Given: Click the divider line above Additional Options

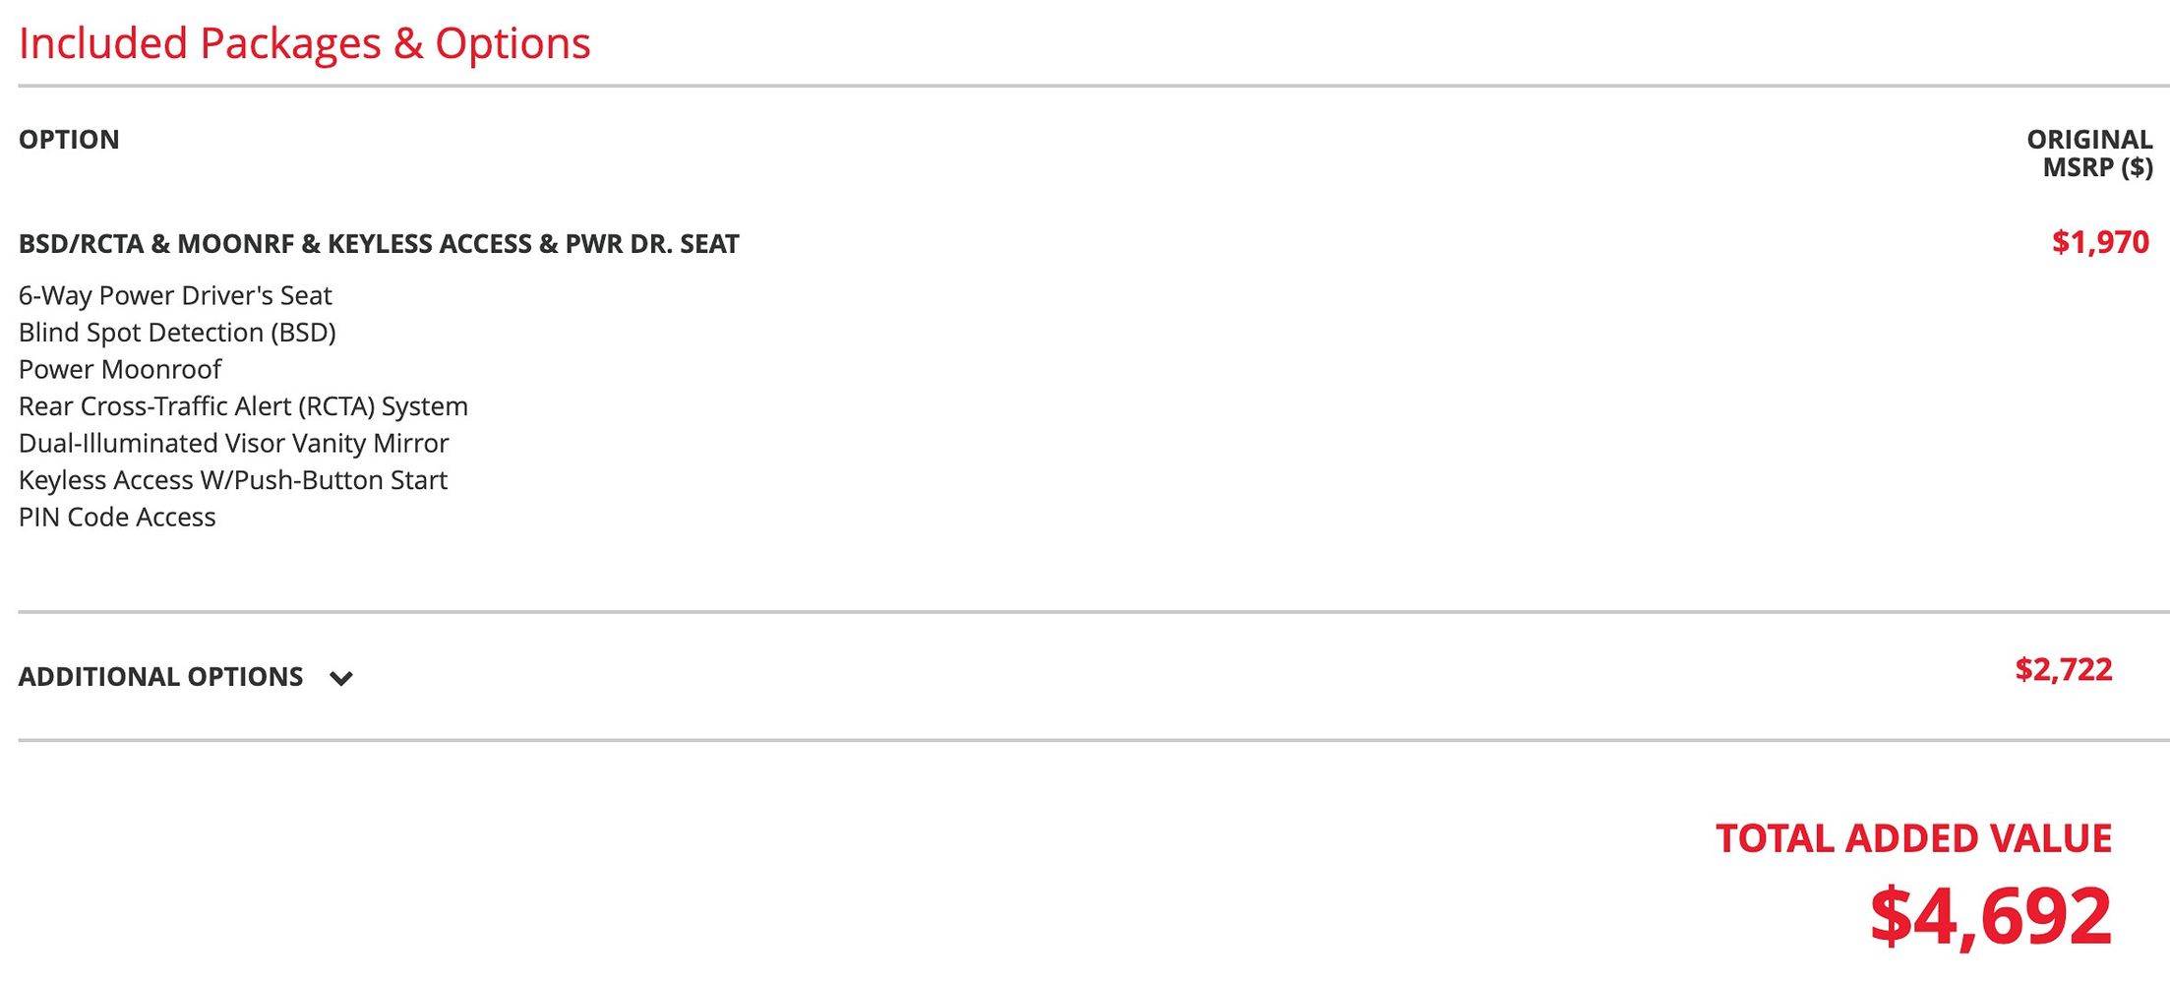Looking at the screenshot, I should tap(1082, 612).
